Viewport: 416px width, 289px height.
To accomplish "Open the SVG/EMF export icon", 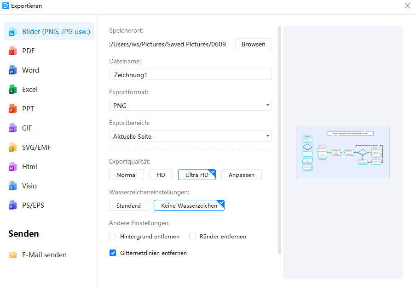I will pyautogui.click(x=12, y=147).
